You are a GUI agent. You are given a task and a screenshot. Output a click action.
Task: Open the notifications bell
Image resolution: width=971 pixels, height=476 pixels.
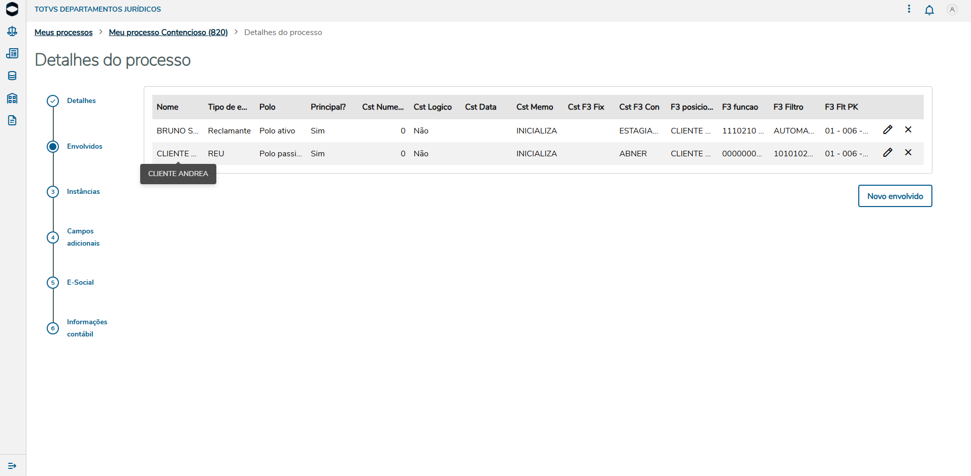tap(929, 10)
